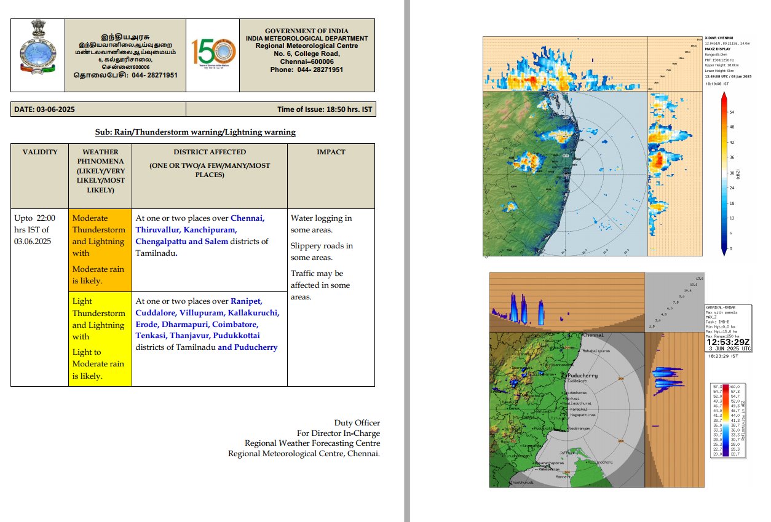This screenshot has width=771, height=522.
Task: Click the 12:53:29Z timestamp on Karaikal radar
Action: pos(729,341)
